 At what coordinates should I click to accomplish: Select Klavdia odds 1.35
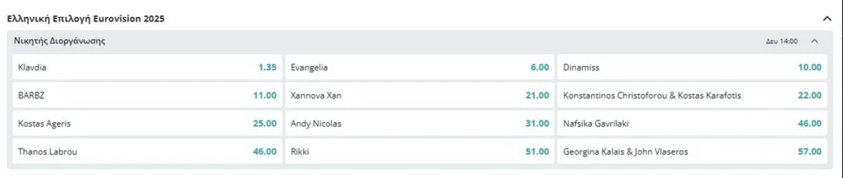click(147, 67)
